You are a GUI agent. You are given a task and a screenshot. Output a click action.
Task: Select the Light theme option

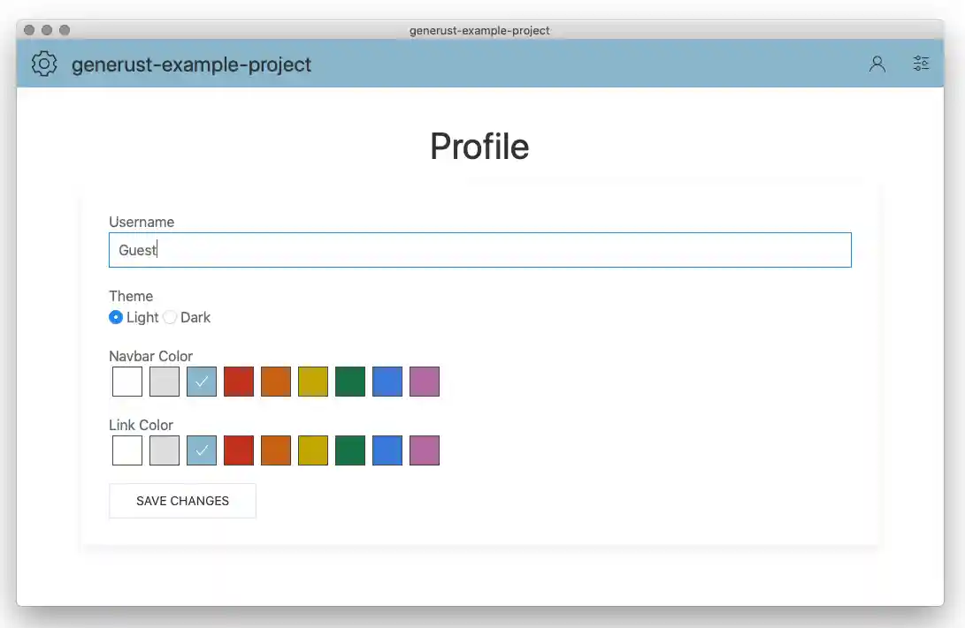point(116,317)
